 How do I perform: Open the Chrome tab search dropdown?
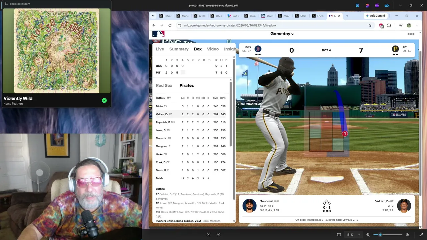[153, 16]
